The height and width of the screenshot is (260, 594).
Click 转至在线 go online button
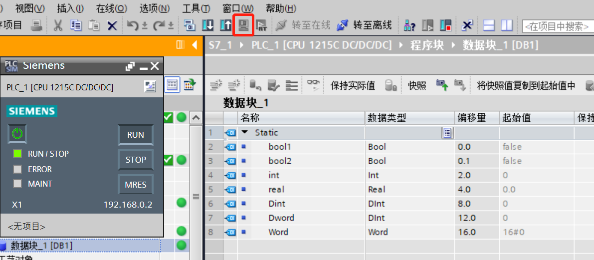click(303, 25)
